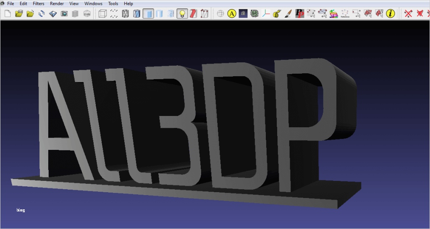Toggle bounding box render mode
Screen dimensions: 430x229
[x=102, y=13]
